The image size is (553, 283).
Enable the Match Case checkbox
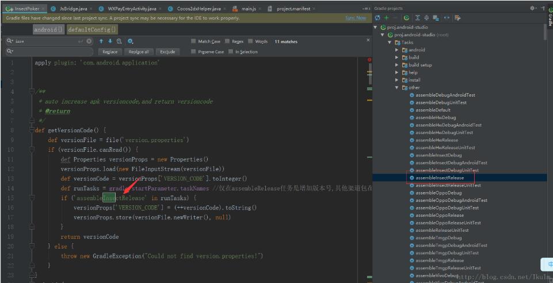(194, 41)
